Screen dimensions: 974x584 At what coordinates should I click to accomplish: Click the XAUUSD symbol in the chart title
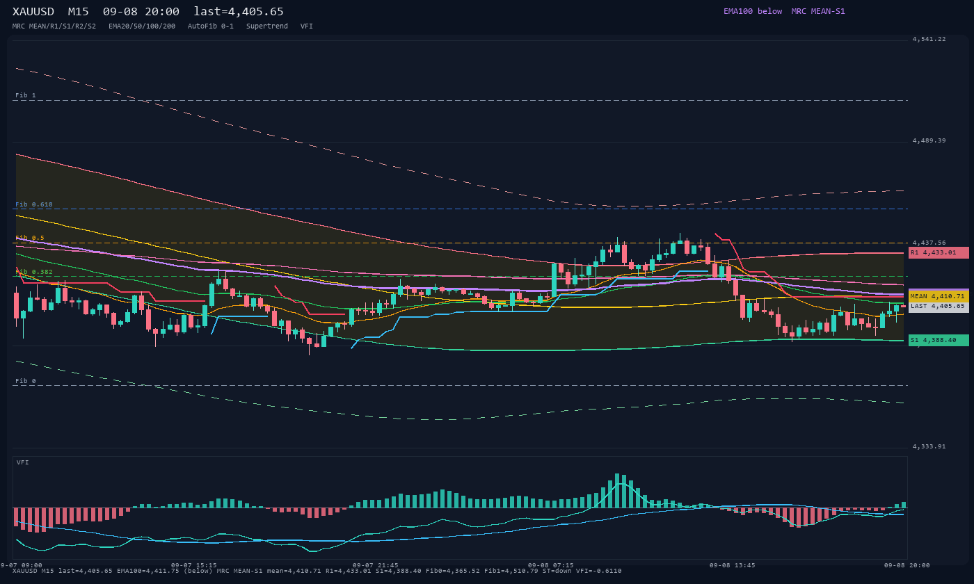coord(33,11)
